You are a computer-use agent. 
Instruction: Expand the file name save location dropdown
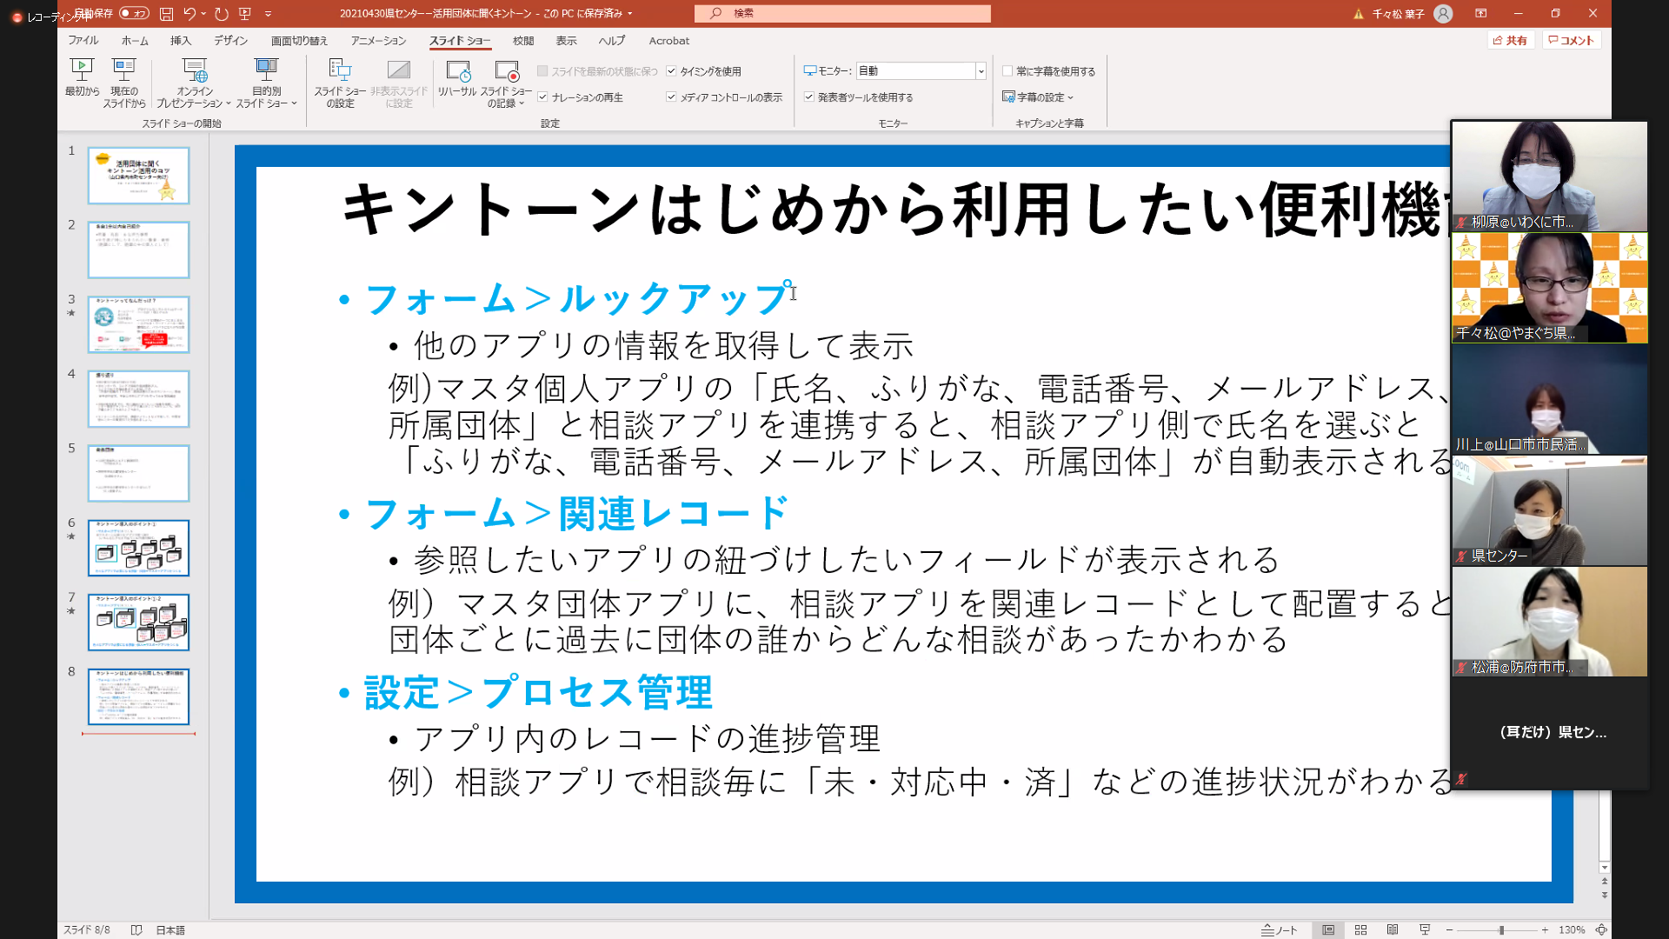pos(630,13)
